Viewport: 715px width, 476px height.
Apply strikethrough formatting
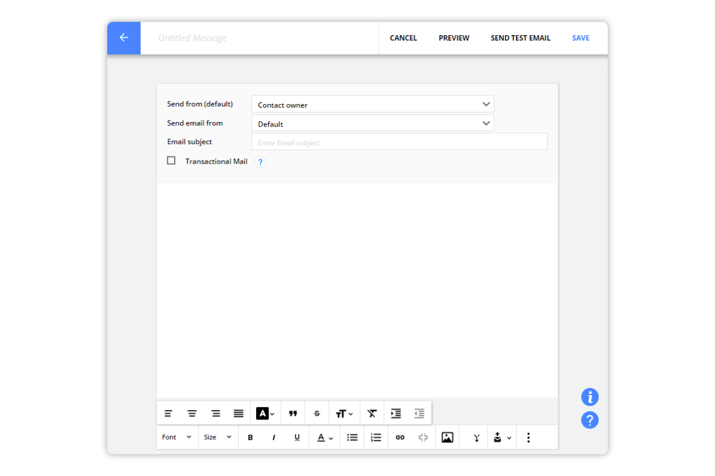pyautogui.click(x=317, y=414)
